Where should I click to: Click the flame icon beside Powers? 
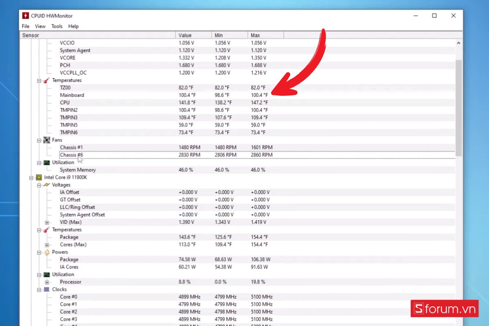point(47,252)
